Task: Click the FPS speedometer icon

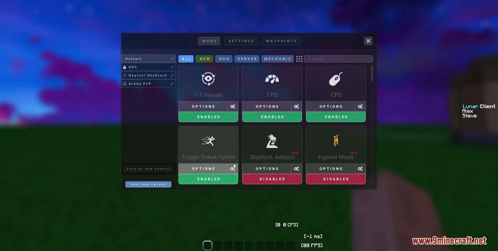Action: (x=272, y=79)
